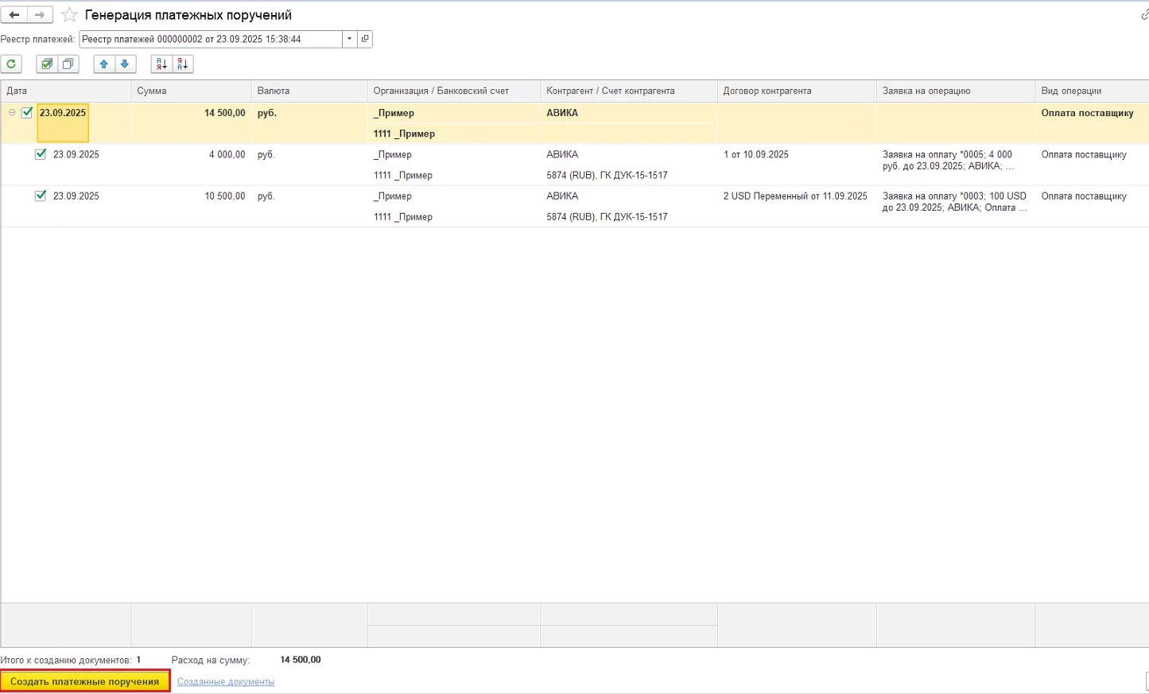The width and height of the screenshot is (1149, 694).
Task: Collapse the 23.09.2025 group row
Action: click(12, 113)
